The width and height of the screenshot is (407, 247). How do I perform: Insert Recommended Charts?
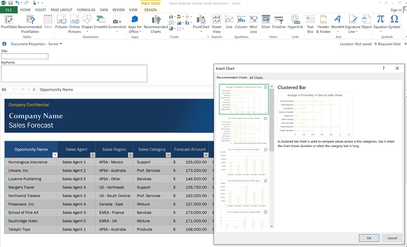point(155,23)
